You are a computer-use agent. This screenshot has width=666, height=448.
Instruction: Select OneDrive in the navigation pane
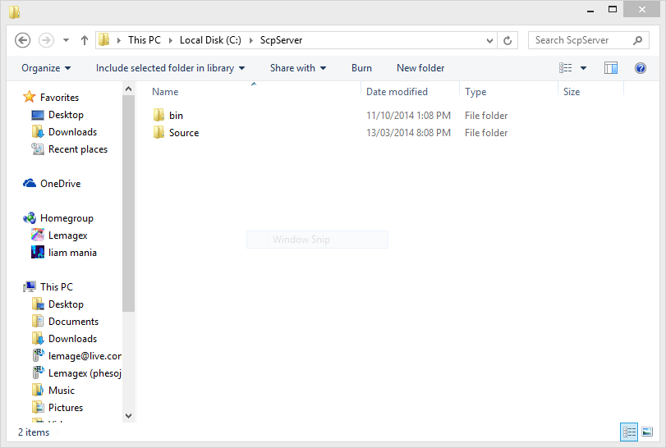click(x=60, y=184)
